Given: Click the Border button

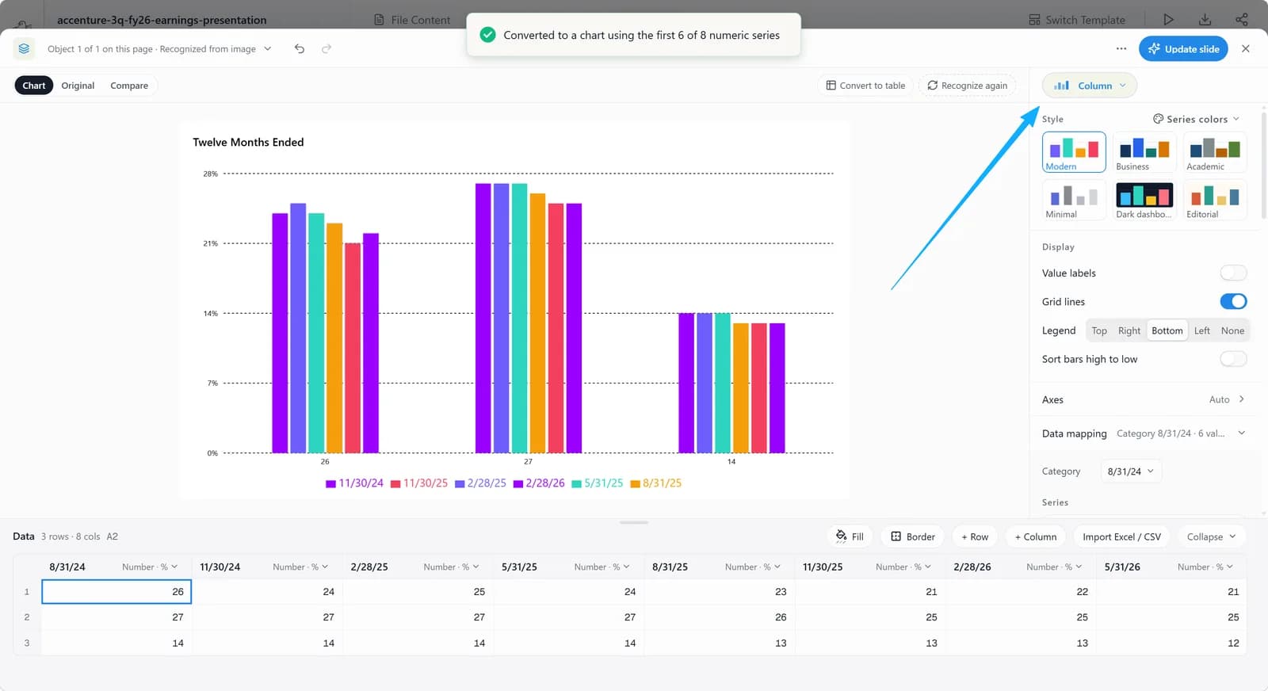Looking at the screenshot, I should pos(913,536).
